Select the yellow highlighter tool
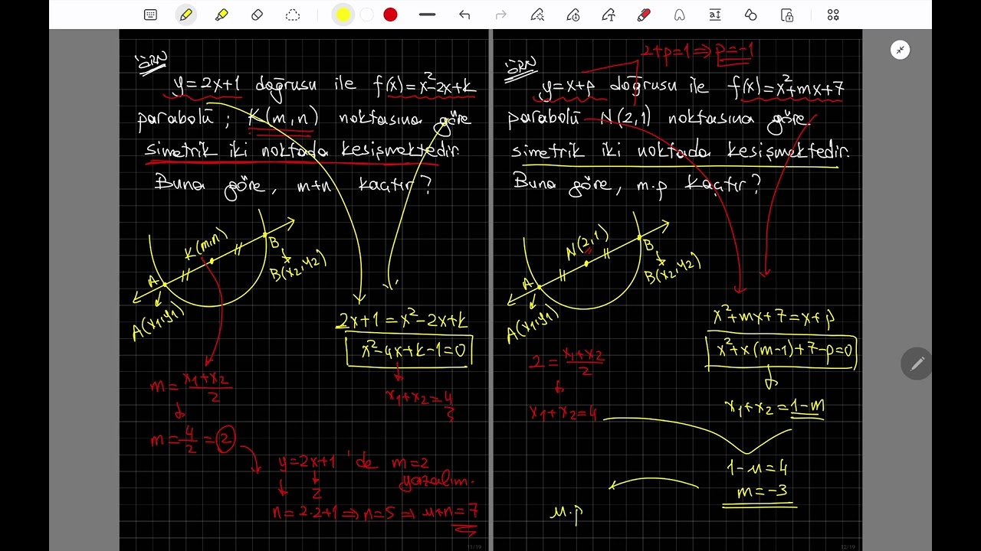Screen dimensions: 981x551 coord(221,15)
